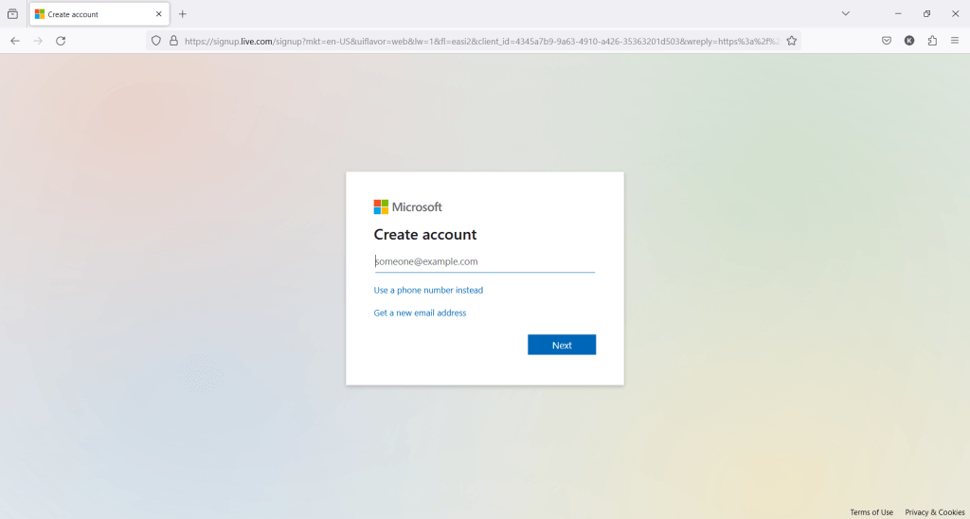
Task: Focus the someone@example.com email field
Action: (484, 261)
